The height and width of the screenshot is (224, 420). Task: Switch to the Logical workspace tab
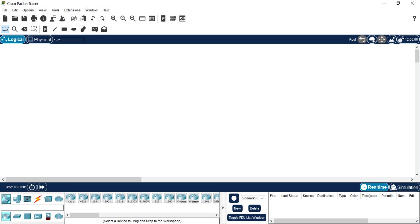click(x=13, y=39)
